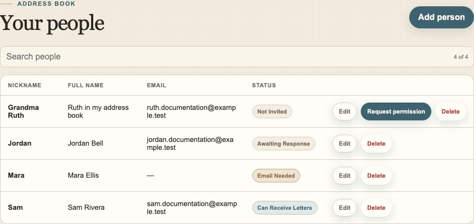Image resolution: width=474 pixels, height=224 pixels.
Task: Click the Sam Rivera full name
Action: (x=86, y=208)
